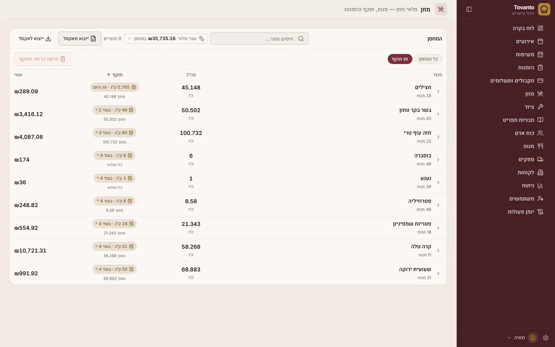
Task: Click the search magnifier icon
Action: 301,39
